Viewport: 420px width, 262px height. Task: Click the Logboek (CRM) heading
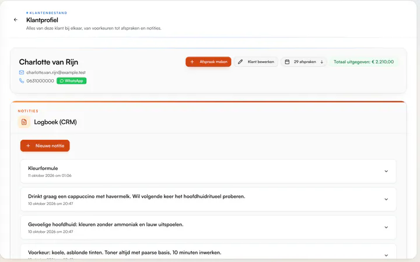click(x=55, y=122)
